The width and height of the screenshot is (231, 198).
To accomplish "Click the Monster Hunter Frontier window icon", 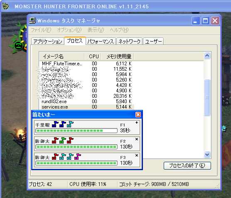I will point(5,6).
